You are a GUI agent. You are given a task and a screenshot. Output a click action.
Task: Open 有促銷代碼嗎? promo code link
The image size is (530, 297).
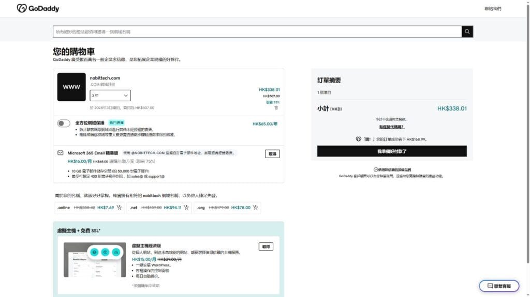(391, 127)
